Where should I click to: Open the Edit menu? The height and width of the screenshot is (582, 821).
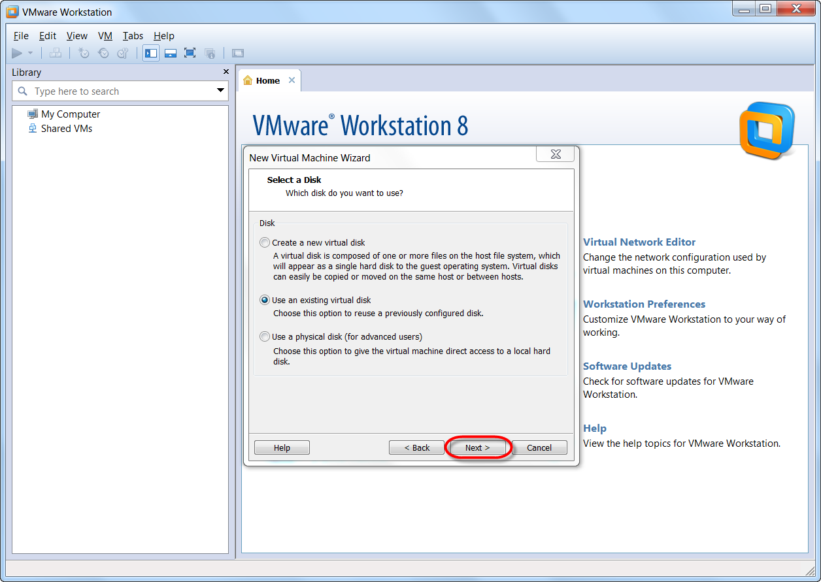click(48, 36)
